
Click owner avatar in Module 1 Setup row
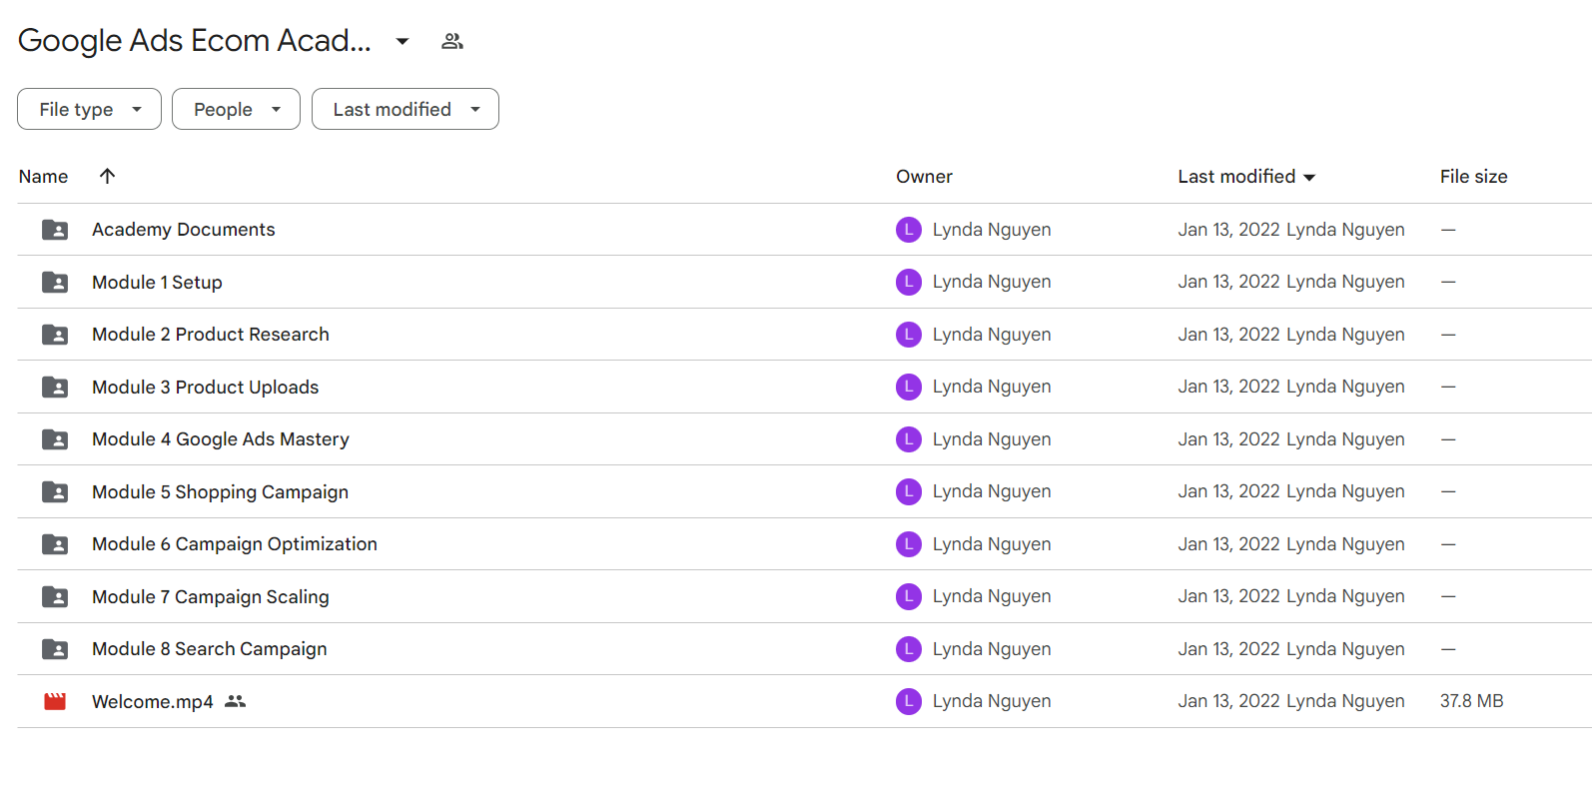[x=909, y=282]
